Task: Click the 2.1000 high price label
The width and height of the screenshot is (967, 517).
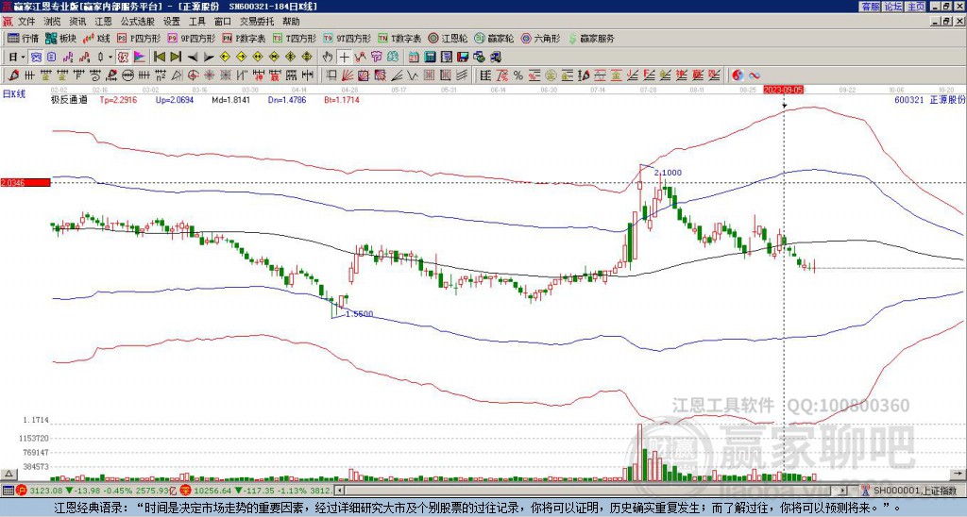Action: coord(668,173)
